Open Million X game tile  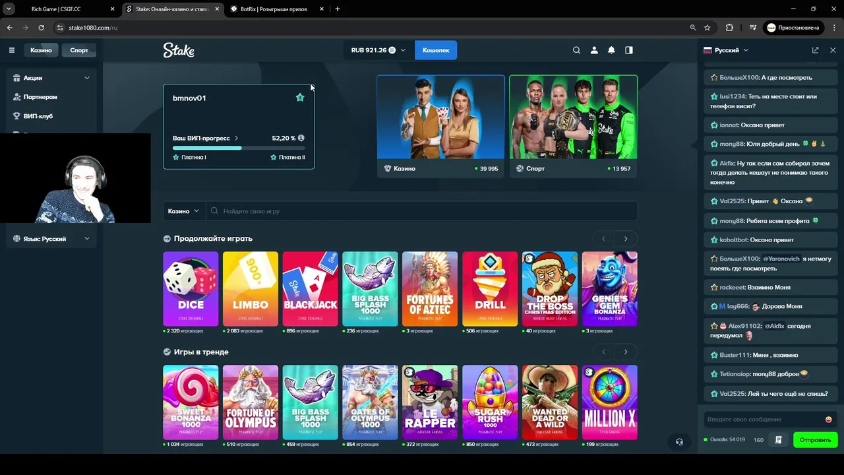[x=610, y=402]
